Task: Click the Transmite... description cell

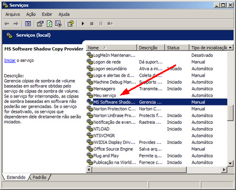Action: click(x=151, y=89)
